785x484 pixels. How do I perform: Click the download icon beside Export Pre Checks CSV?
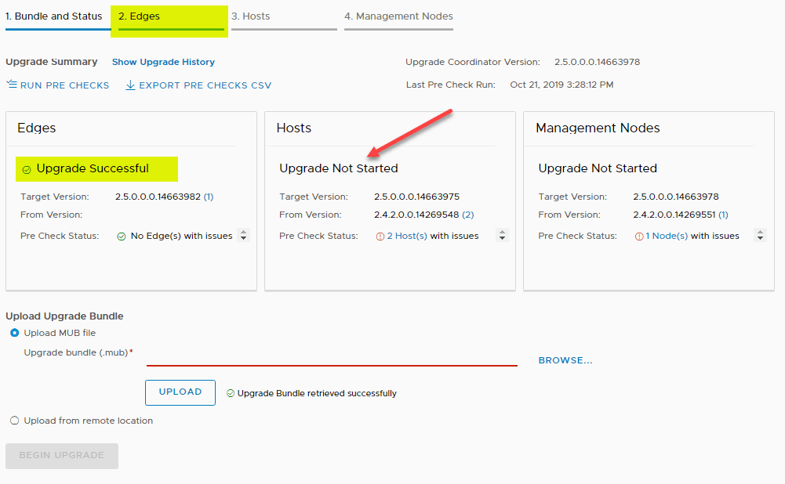point(129,84)
